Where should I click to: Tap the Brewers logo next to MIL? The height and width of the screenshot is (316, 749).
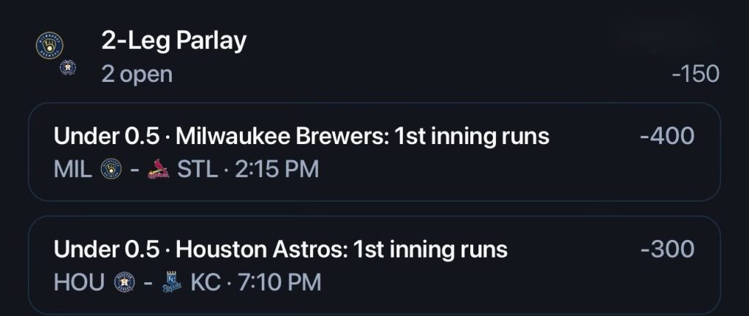pos(111,169)
